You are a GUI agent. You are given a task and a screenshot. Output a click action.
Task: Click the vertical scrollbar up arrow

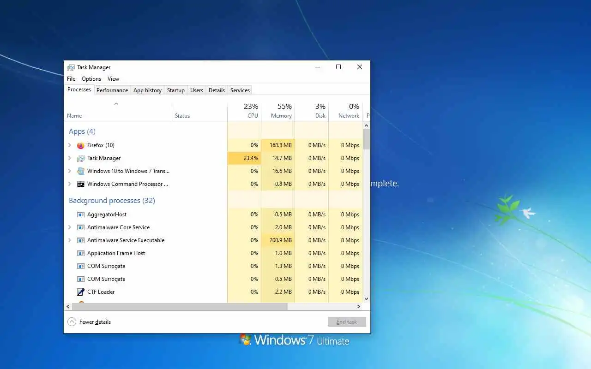367,125
